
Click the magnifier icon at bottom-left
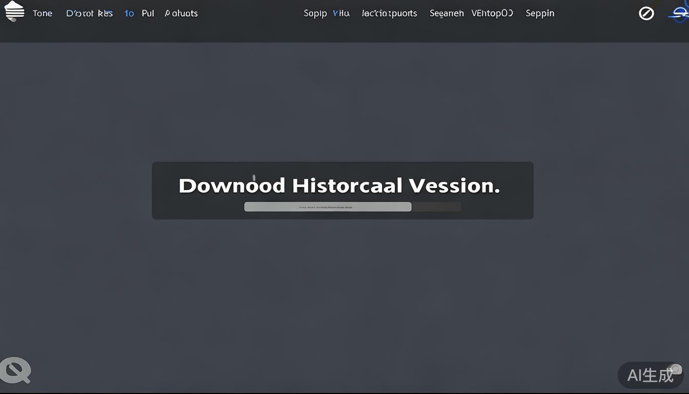15,370
